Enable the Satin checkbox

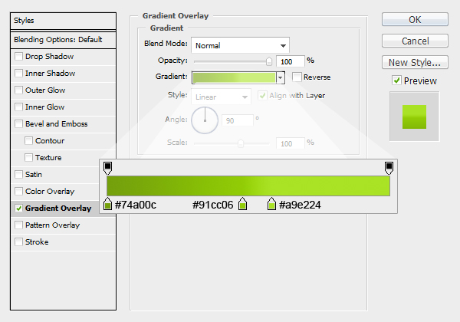coord(18,175)
